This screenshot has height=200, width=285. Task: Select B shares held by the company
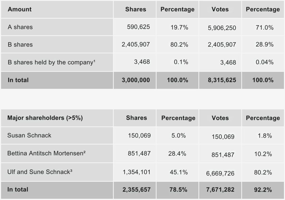tap(51, 62)
